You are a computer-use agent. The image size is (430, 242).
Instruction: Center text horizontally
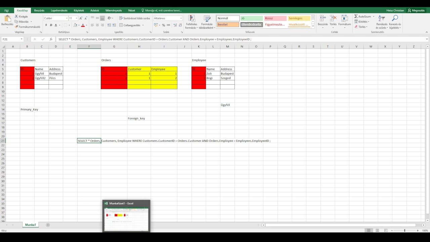click(x=97, y=25)
